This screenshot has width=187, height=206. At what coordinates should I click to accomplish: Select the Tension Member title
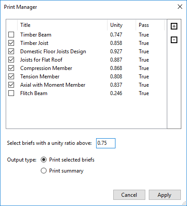click(x=40, y=77)
